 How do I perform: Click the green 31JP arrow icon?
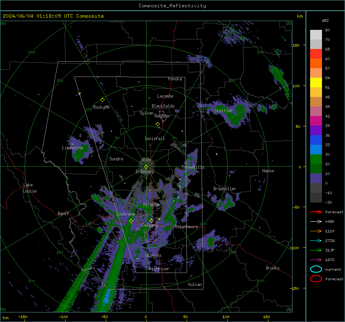click(x=316, y=250)
